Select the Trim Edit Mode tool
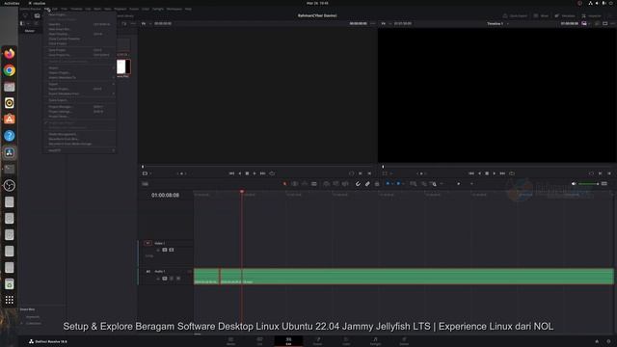Screen dimensions: 617x347 (295, 184)
